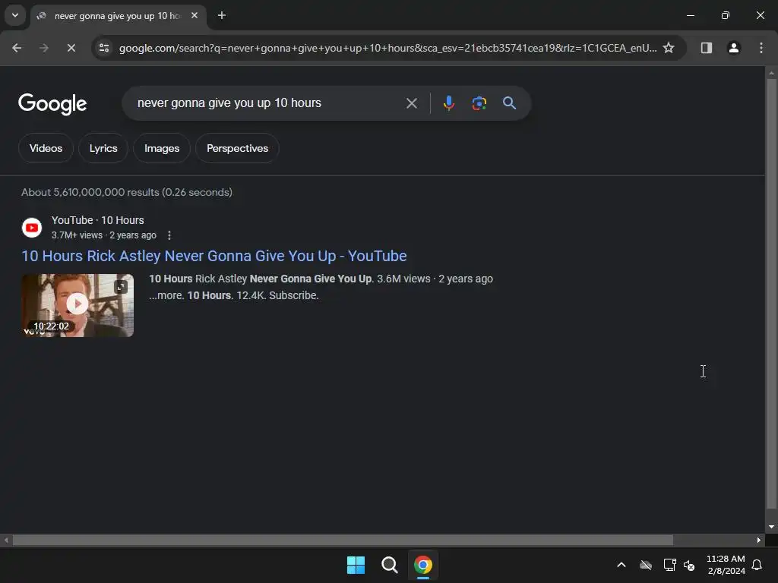Viewport: 778px width, 583px height.
Task: Stop loading the page
Action: tap(71, 48)
